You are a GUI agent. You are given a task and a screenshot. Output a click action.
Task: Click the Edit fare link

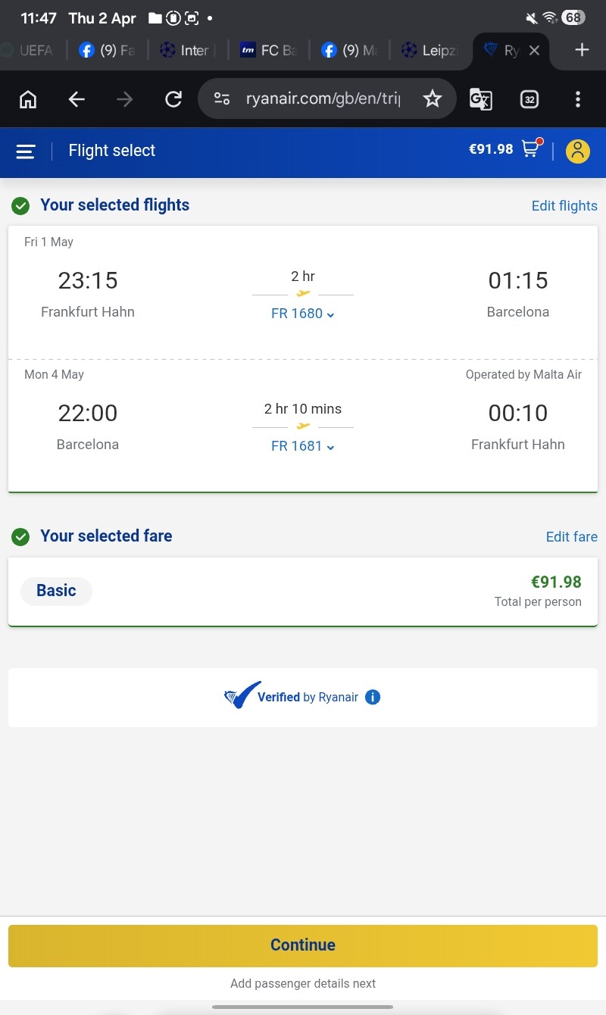(571, 537)
